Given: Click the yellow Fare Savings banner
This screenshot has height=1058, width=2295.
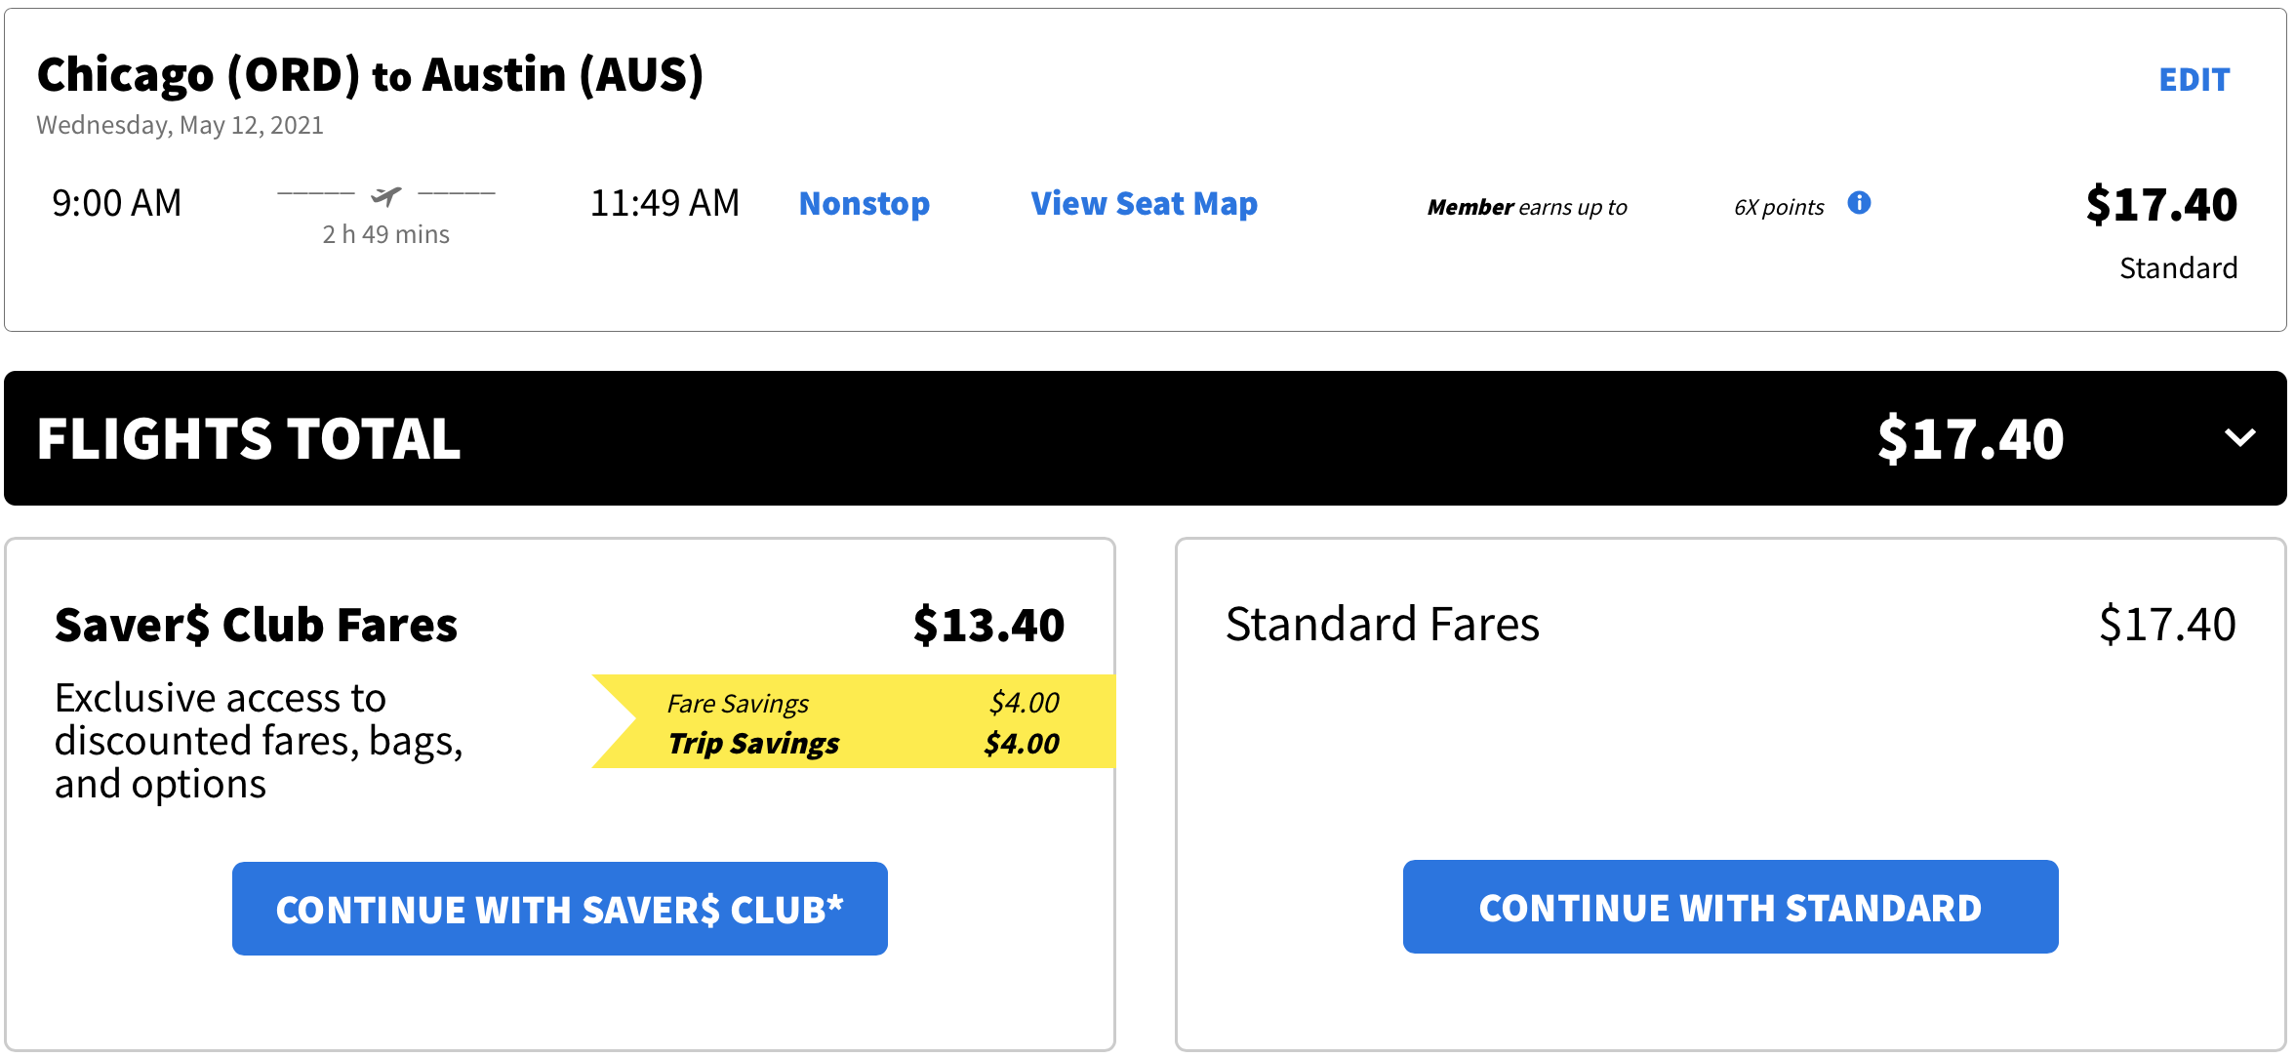Looking at the screenshot, I should click(x=854, y=721).
